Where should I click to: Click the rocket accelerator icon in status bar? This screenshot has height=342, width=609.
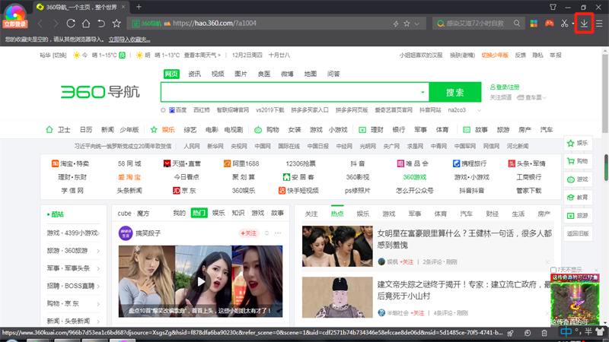(x=510, y=333)
